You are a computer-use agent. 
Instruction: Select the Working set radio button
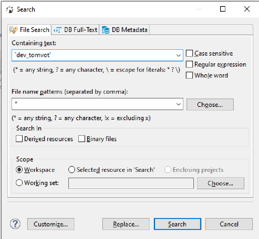[19, 183]
